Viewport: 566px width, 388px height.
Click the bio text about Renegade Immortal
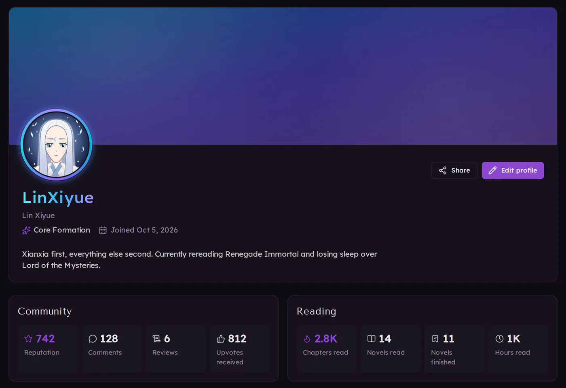(x=200, y=259)
